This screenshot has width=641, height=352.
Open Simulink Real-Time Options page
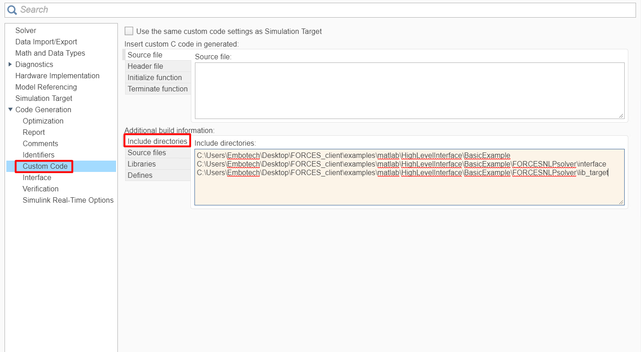click(x=68, y=200)
